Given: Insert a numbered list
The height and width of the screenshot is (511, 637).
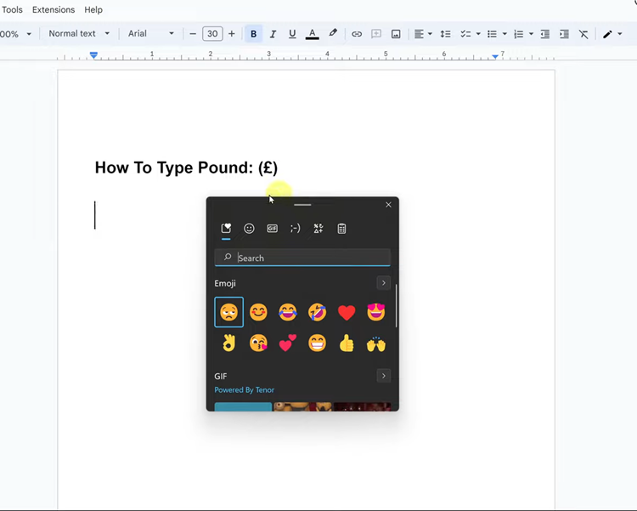Looking at the screenshot, I should click(518, 34).
